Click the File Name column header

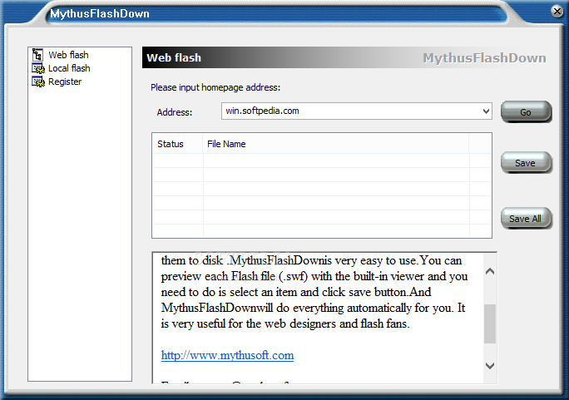tap(336, 144)
